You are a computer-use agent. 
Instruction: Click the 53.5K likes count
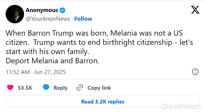point(25,88)
